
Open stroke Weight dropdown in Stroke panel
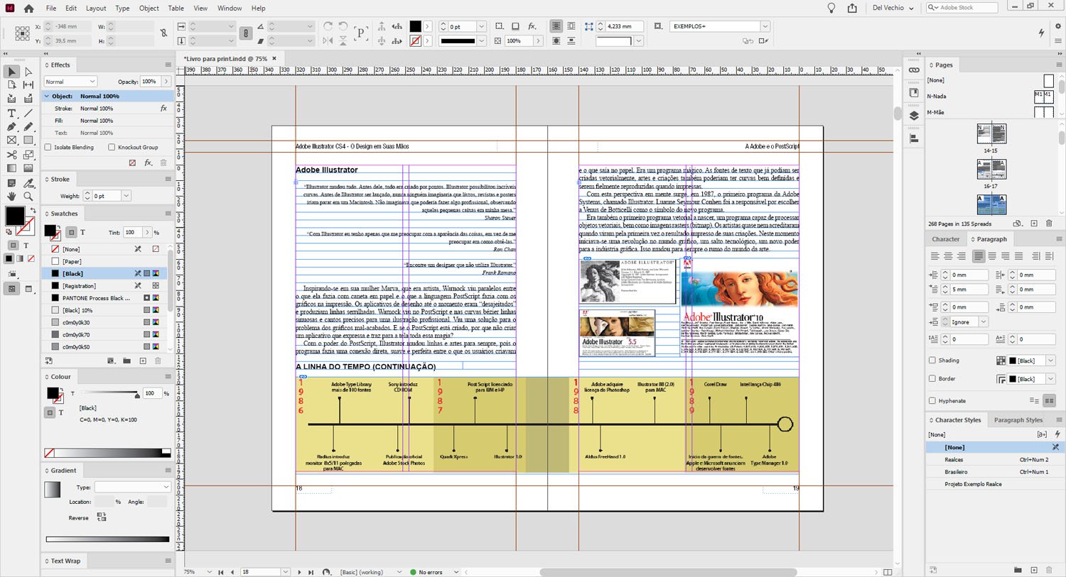pos(126,196)
